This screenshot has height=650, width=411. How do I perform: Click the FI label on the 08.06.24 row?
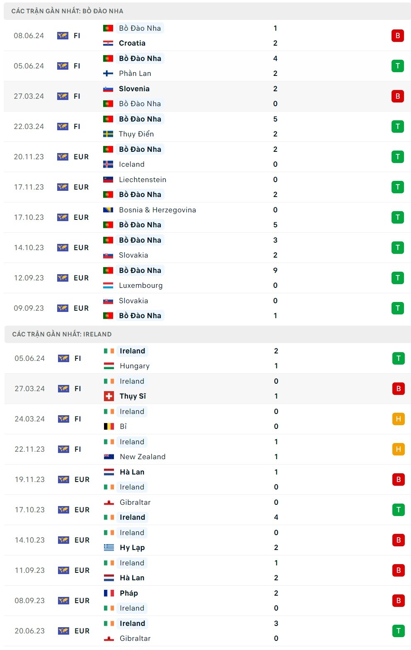coord(77,36)
